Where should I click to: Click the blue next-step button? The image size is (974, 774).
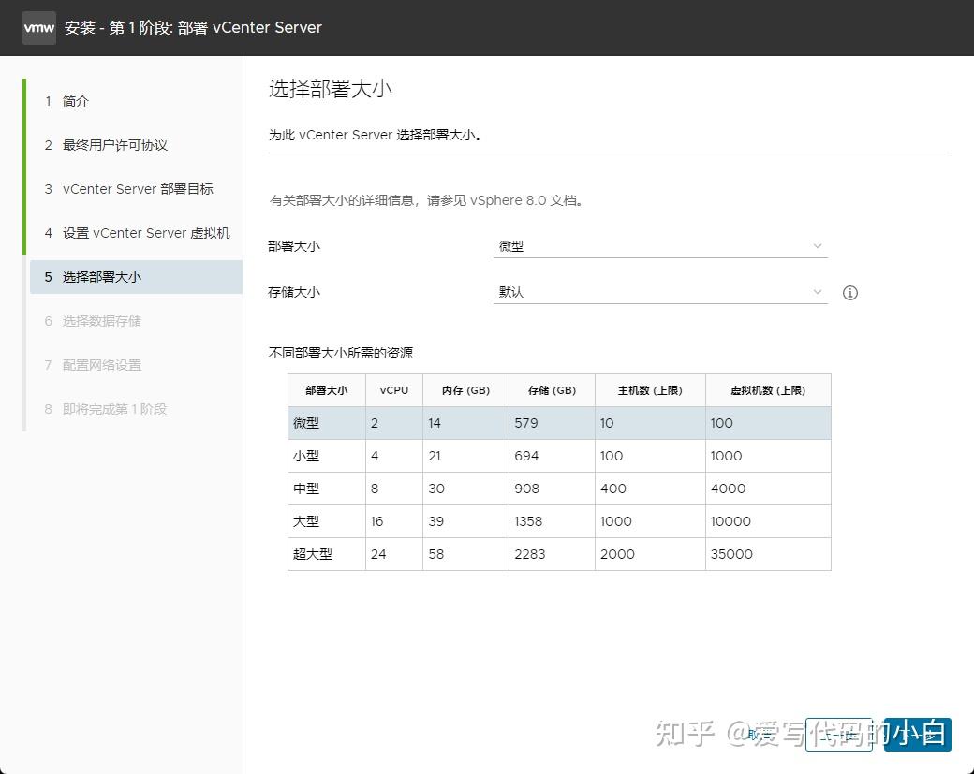[918, 735]
